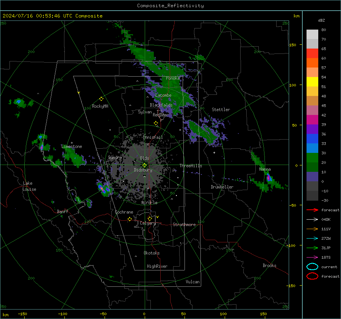The height and width of the screenshot is (319, 341).
Task: Click the yellow diamond marker below Cochrane
Action: pos(130,219)
